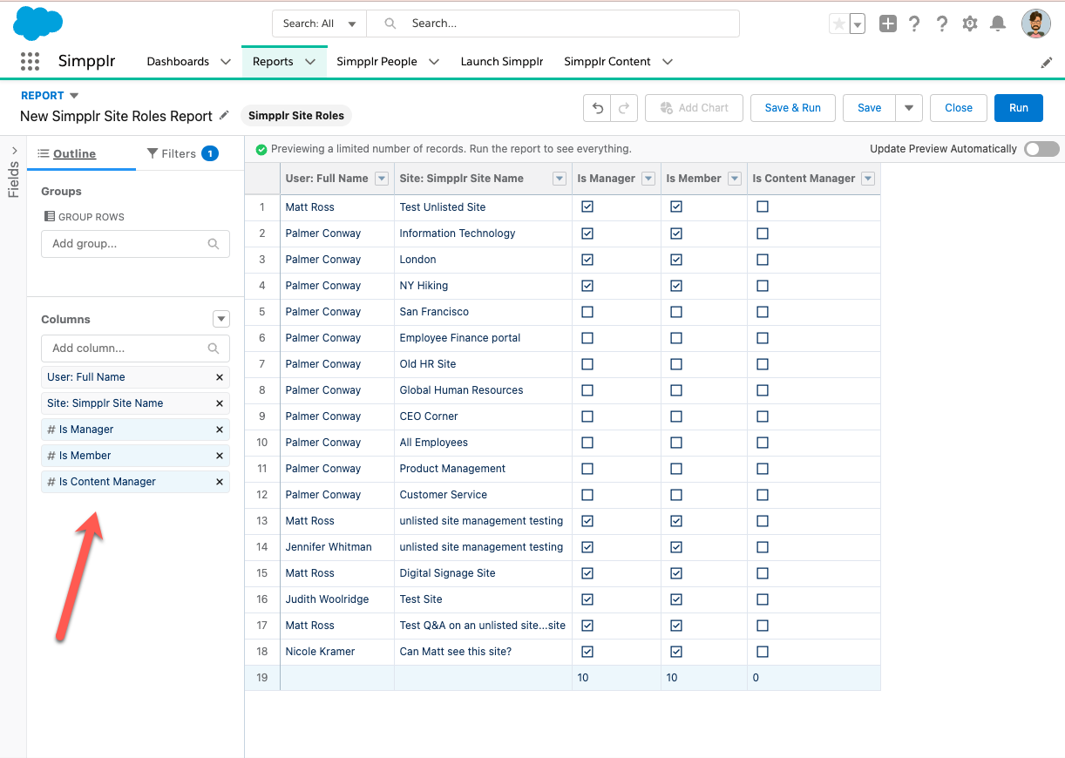
Task: Switch to the Outline panel tab
Action: point(74,154)
